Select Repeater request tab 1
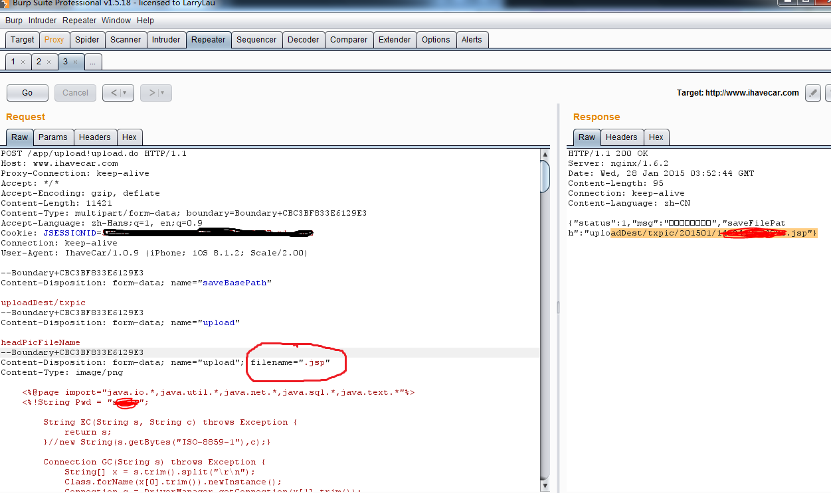Viewport: 831px width, 493px height. (x=13, y=62)
